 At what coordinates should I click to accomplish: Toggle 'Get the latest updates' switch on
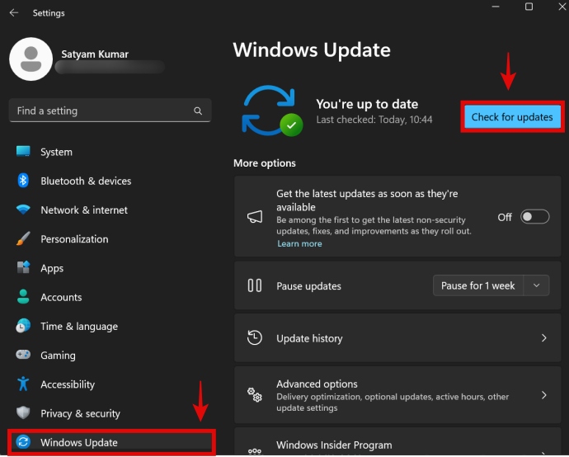[534, 217]
